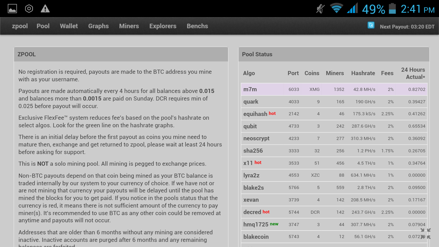Click the 24 Hours Actual column header
The height and width of the screenshot is (247, 439).
point(413,73)
